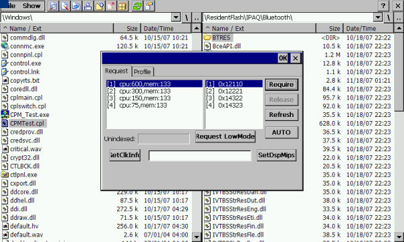Click the edit file pencil toolbar icon
Screen dimensions: 404x242
coord(65,6)
